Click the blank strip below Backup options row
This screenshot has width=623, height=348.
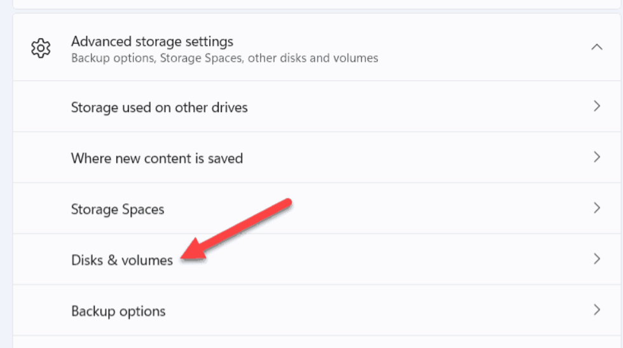(318, 342)
